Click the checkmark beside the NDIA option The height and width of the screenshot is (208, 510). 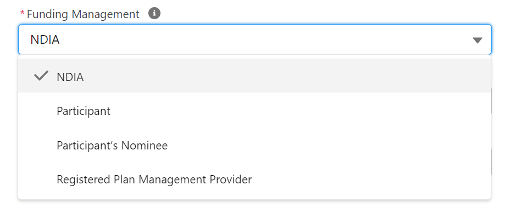point(41,76)
